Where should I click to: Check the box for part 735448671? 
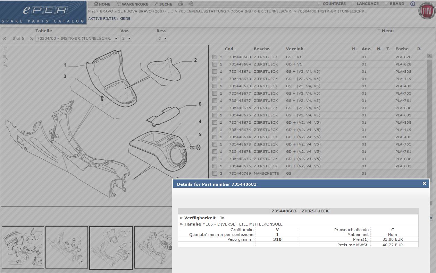[x=215, y=71]
